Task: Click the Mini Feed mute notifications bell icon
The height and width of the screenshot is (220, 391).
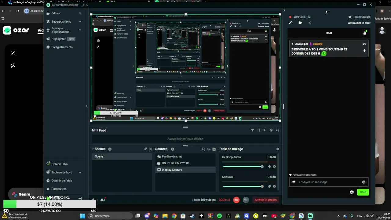Action: coord(271,130)
